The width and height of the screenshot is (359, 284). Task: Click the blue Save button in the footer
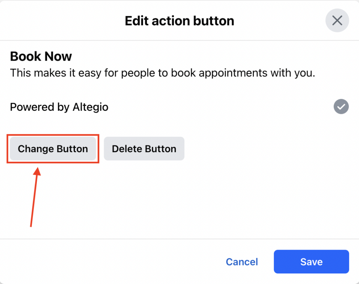(x=311, y=262)
